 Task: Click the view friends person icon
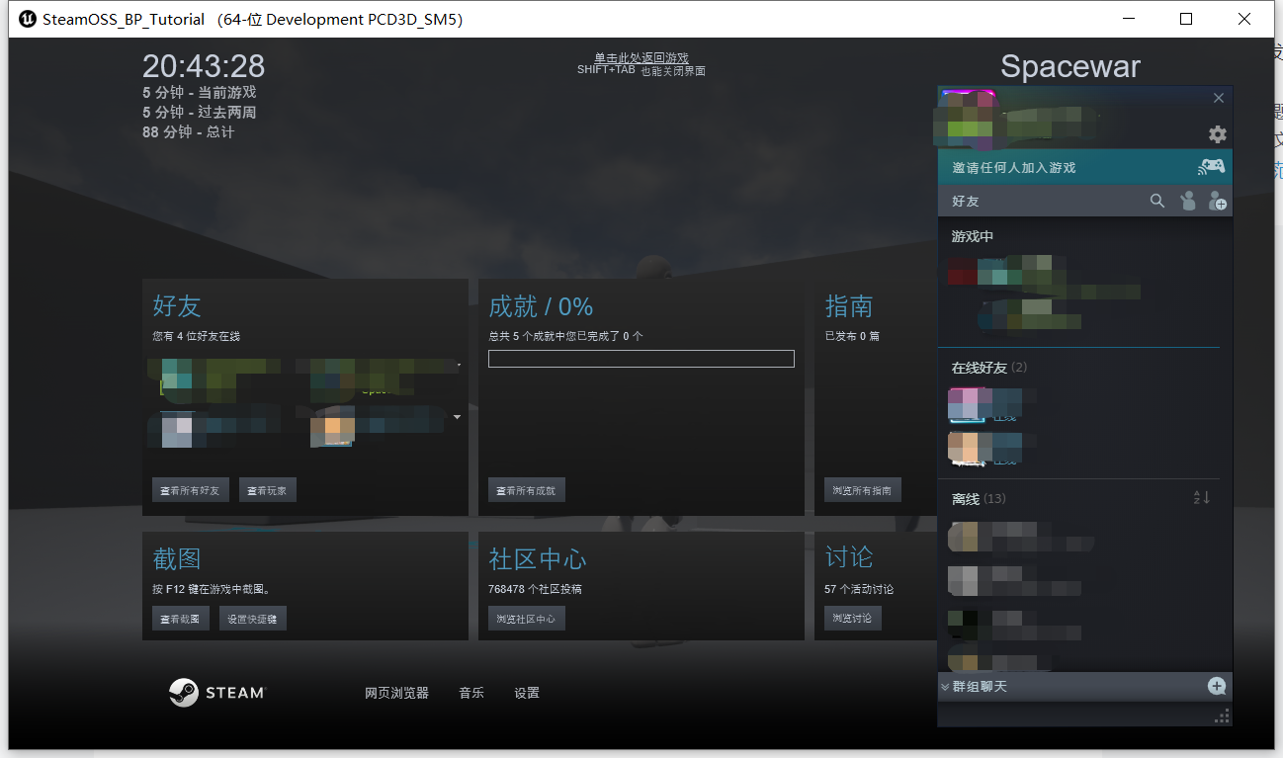1187,201
